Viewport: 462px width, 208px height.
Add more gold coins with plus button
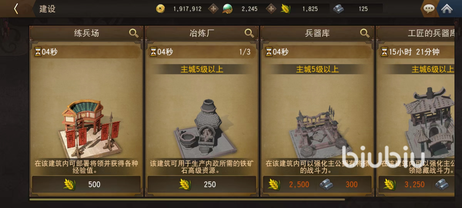click(214, 9)
